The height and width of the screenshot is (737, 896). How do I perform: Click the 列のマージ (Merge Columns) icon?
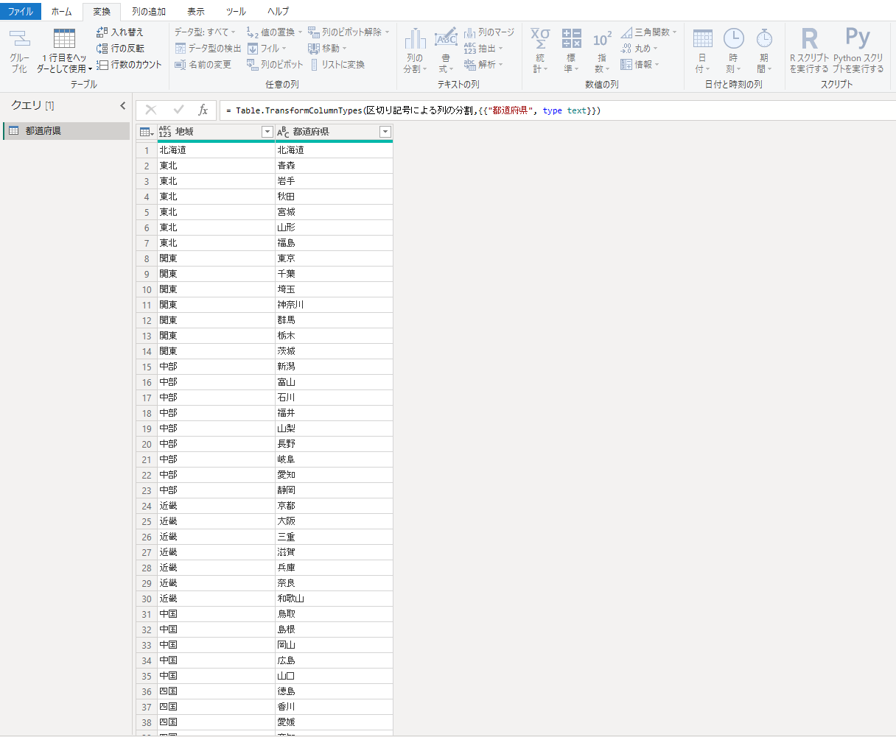tap(469, 32)
